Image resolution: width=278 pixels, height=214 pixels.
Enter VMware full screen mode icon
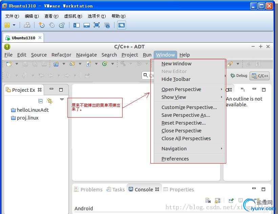point(97,25)
